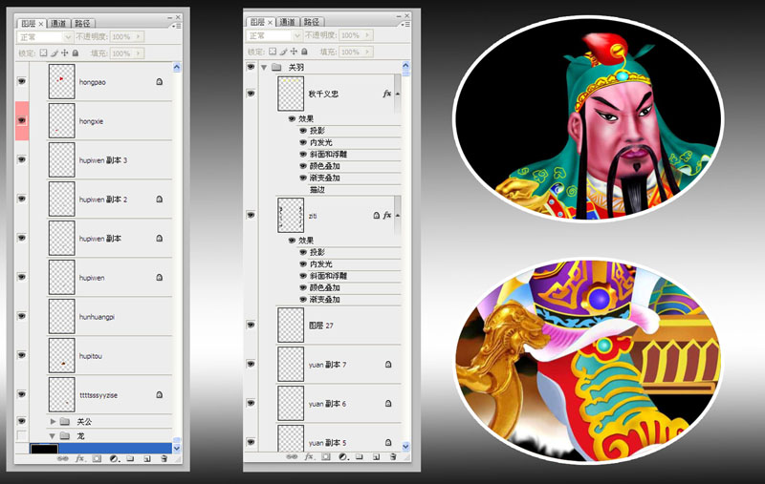Click new adjustment layer icon in left panel
Screen dimensions: 765x484
114,458
